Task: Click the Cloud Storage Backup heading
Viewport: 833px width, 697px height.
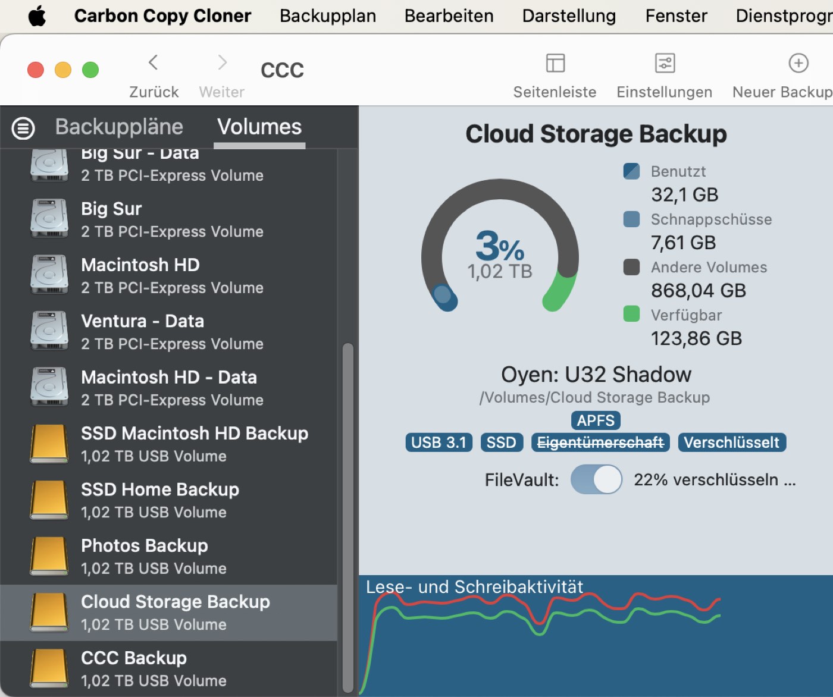Action: click(596, 134)
